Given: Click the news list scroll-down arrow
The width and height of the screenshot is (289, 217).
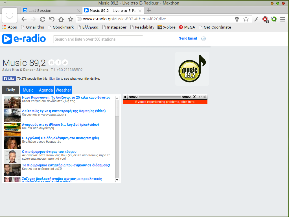Looking at the screenshot, I should [x=117, y=180].
